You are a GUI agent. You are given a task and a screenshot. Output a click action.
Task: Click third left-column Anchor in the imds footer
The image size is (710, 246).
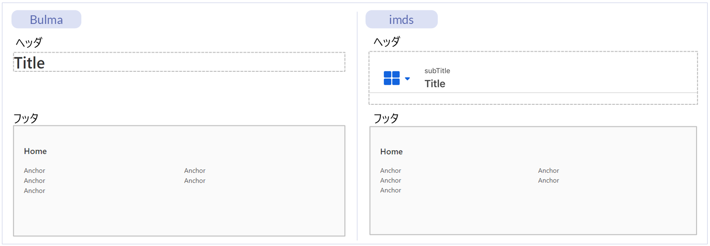pyautogui.click(x=390, y=190)
